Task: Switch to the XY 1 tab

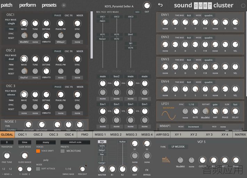Action: pyautogui.click(x=178, y=135)
